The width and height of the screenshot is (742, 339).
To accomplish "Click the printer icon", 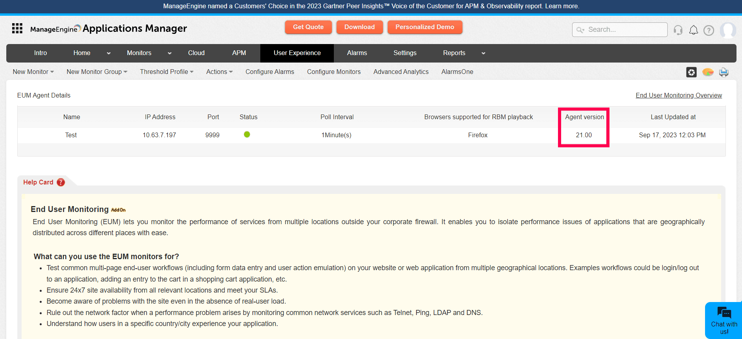I will click(x=724, y=72).
